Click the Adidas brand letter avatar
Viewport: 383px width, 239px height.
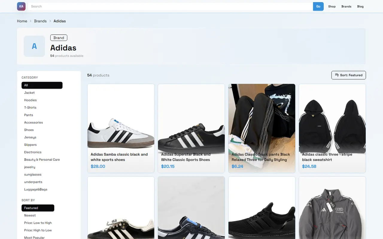click(34, 46)
